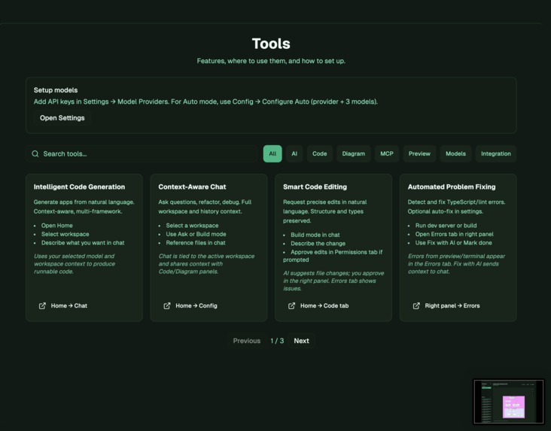
Task: Click italic note 'Chat is tied to the active workspace'
Action: click(x=206, y=264)
